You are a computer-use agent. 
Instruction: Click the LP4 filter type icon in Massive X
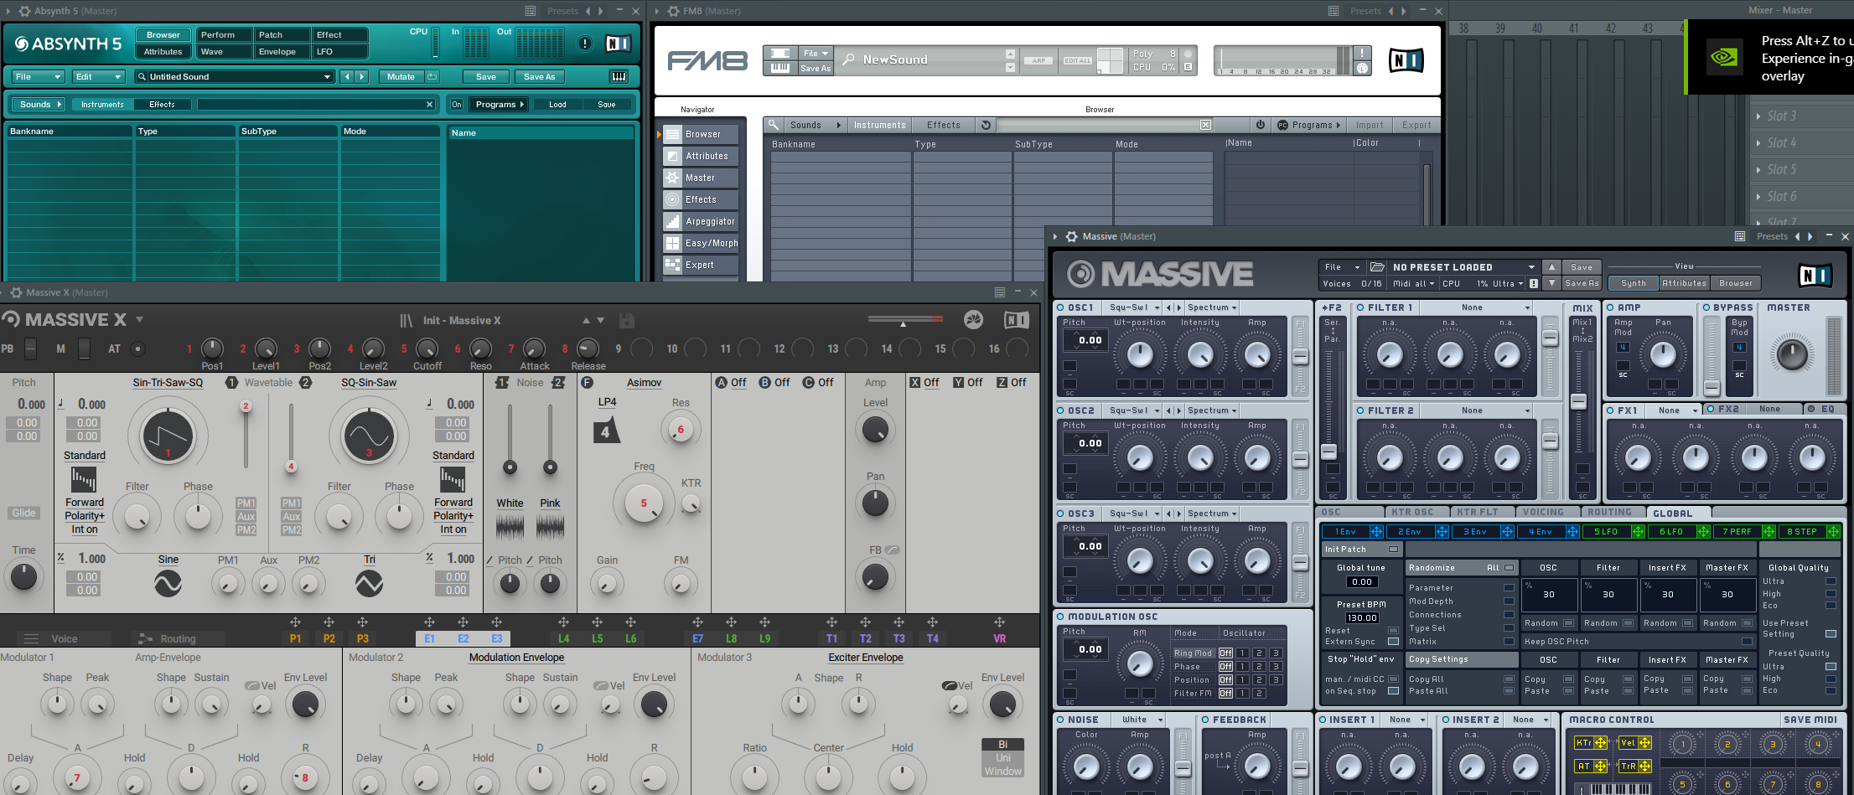pos(606,431)
